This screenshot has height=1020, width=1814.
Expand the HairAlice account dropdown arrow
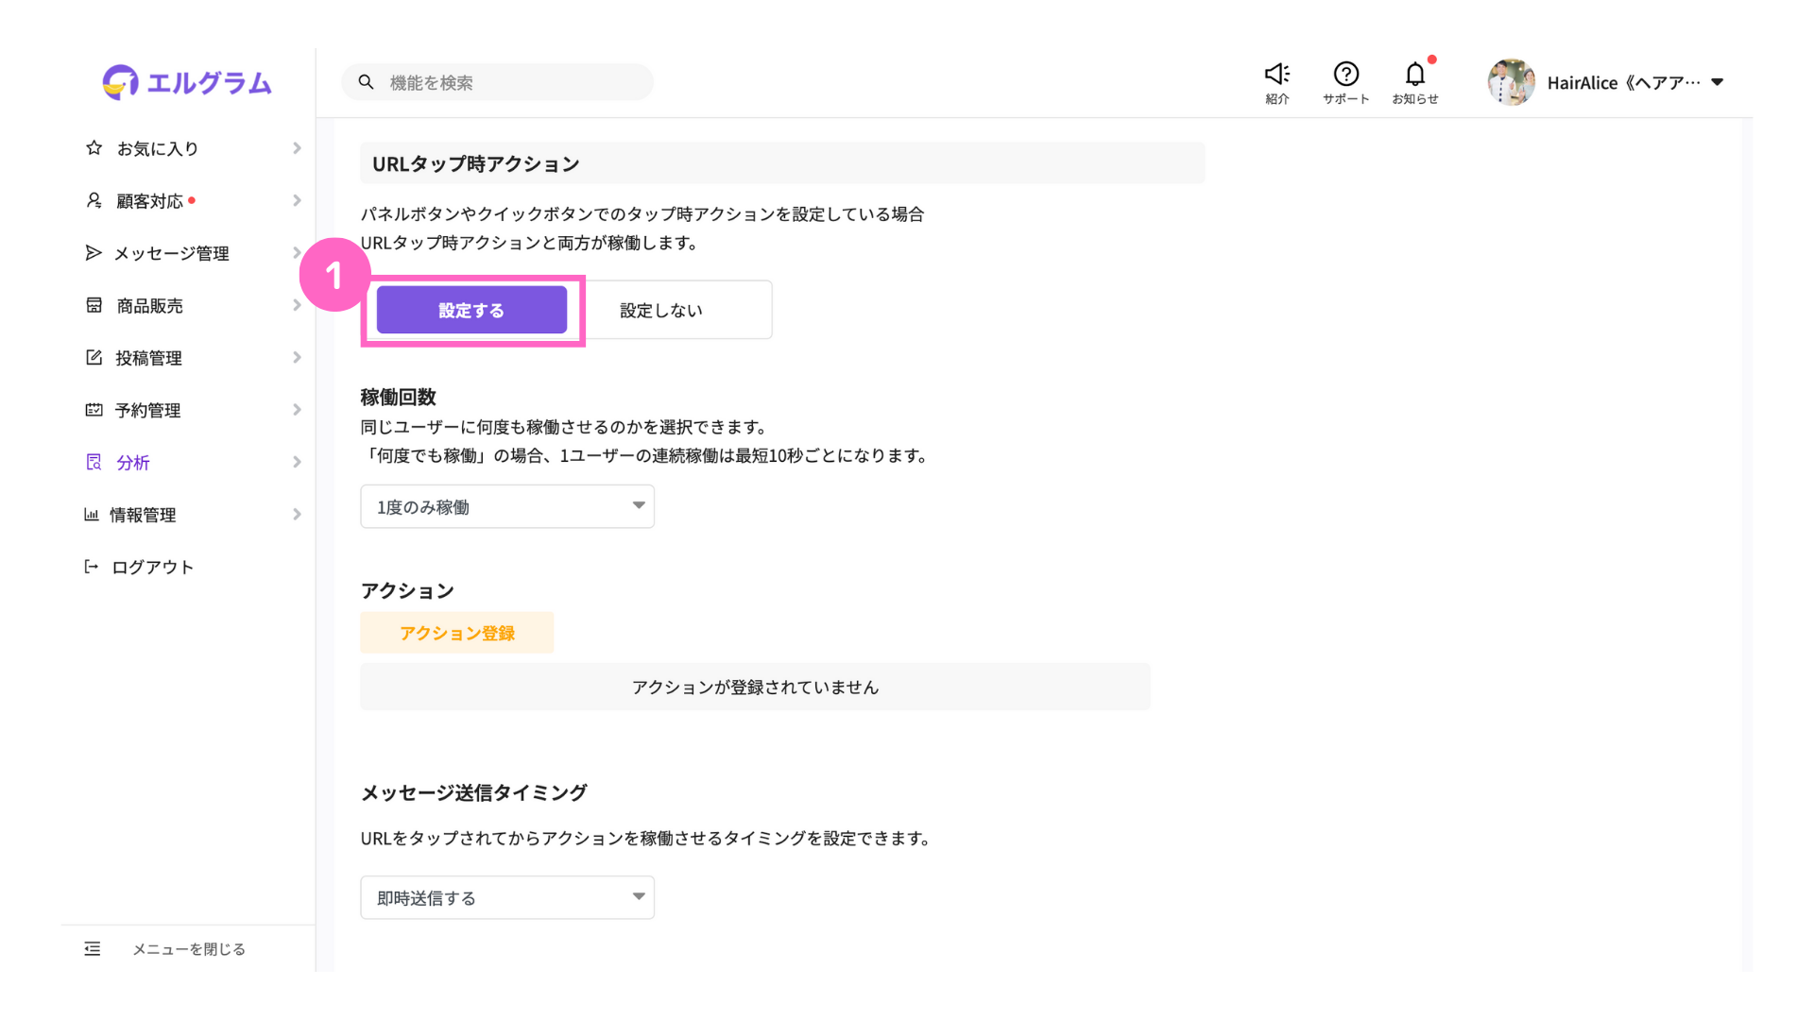coord(1717,82)
